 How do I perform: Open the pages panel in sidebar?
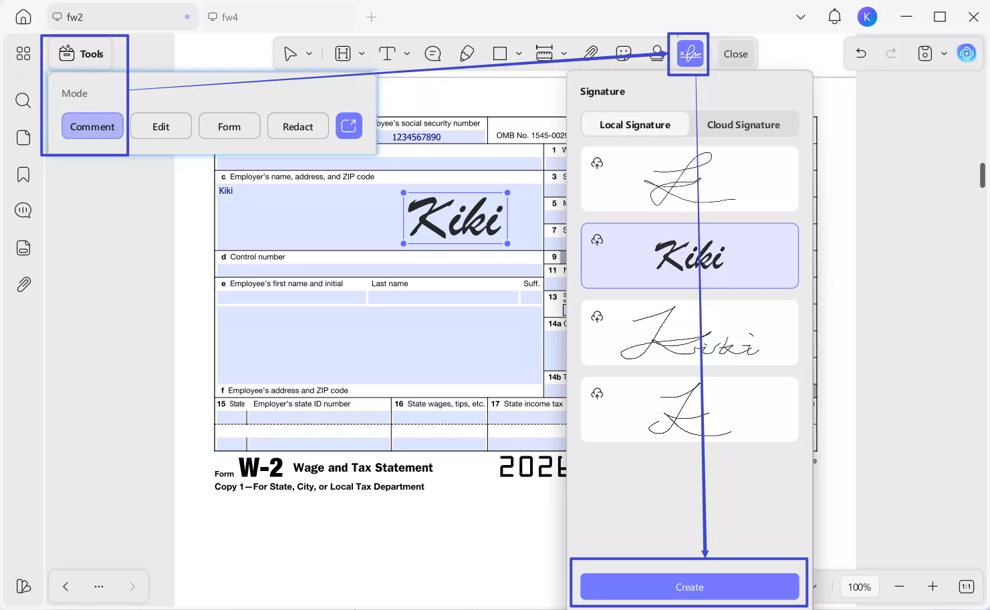click(23, 138)
